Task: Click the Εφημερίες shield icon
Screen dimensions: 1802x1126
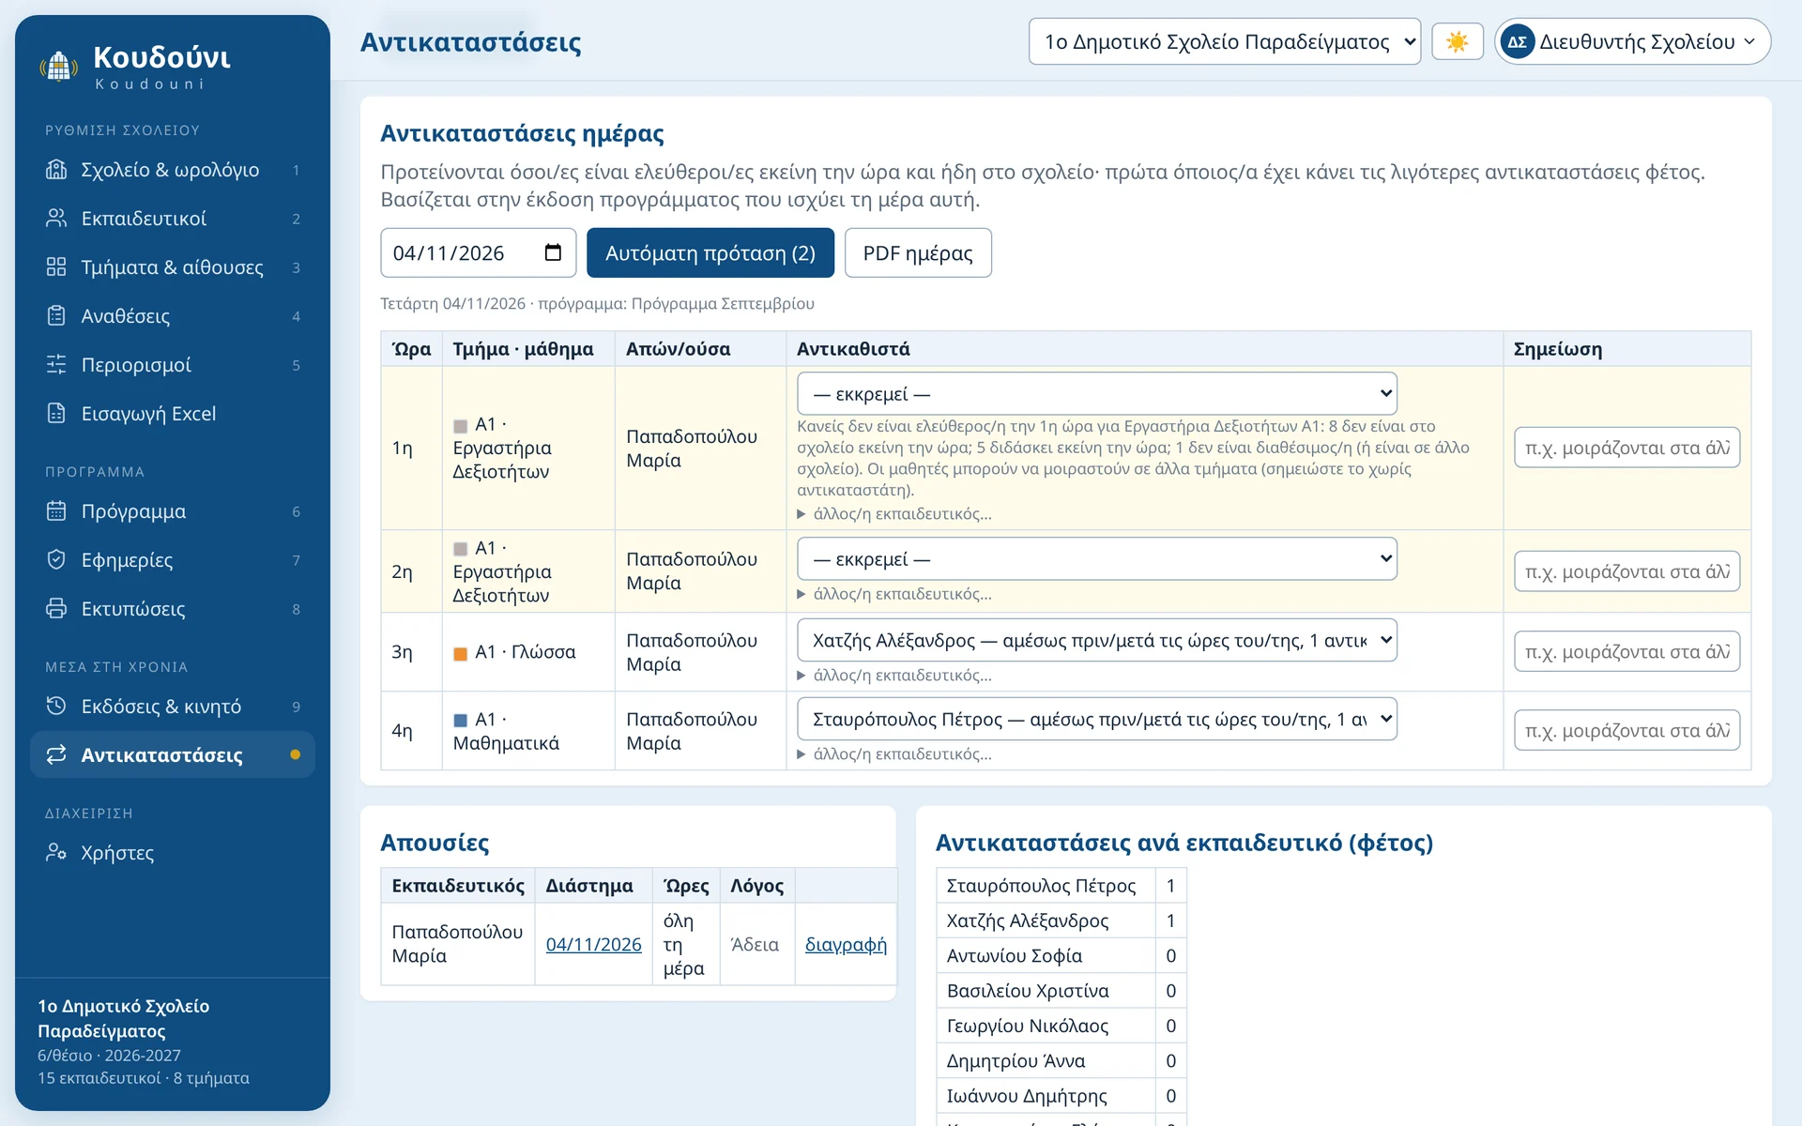Action: tap(56, 560)
